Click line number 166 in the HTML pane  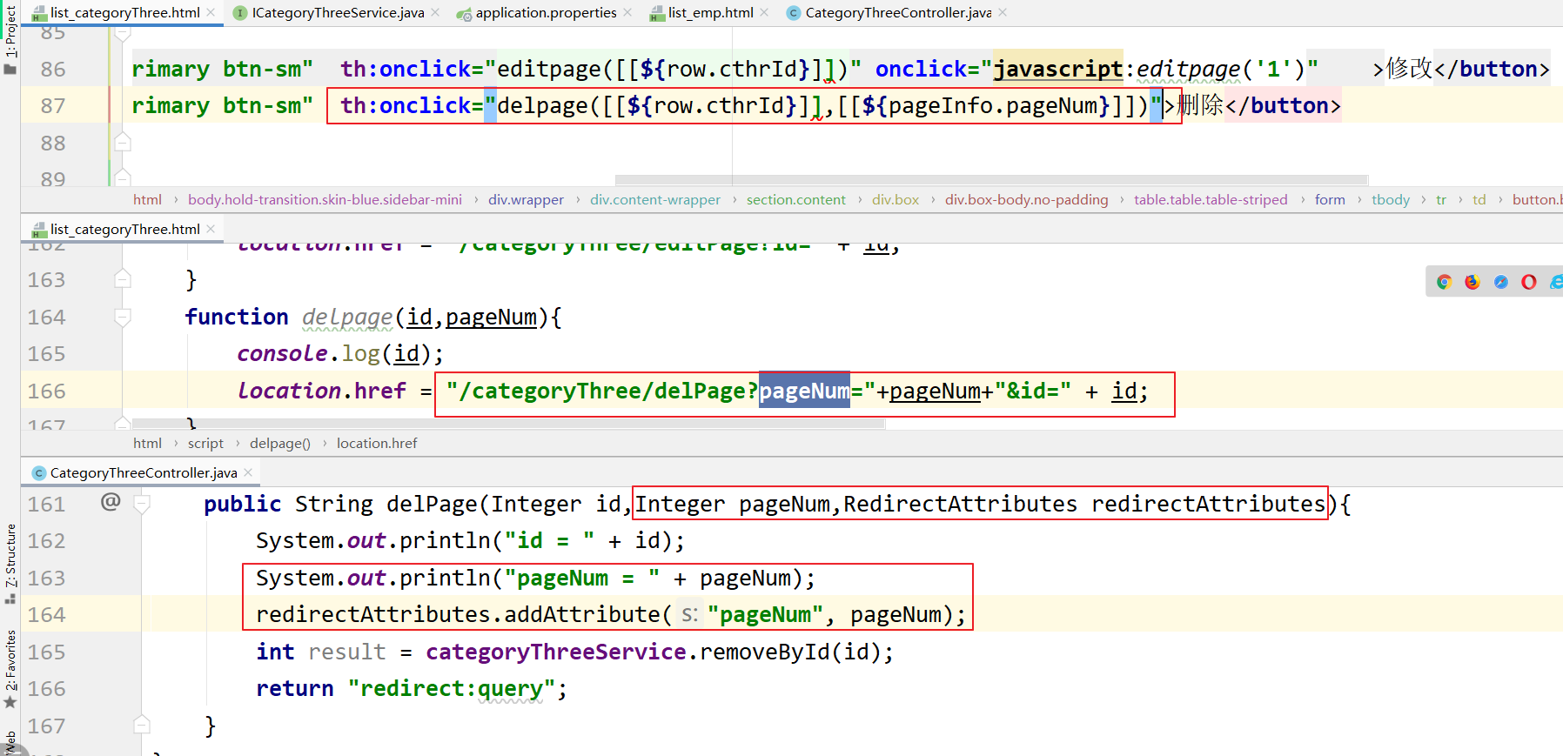[47, 391]
